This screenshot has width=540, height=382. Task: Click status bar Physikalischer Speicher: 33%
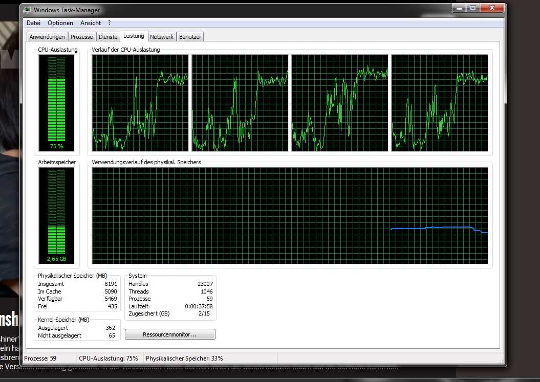(x=184, y=358)
